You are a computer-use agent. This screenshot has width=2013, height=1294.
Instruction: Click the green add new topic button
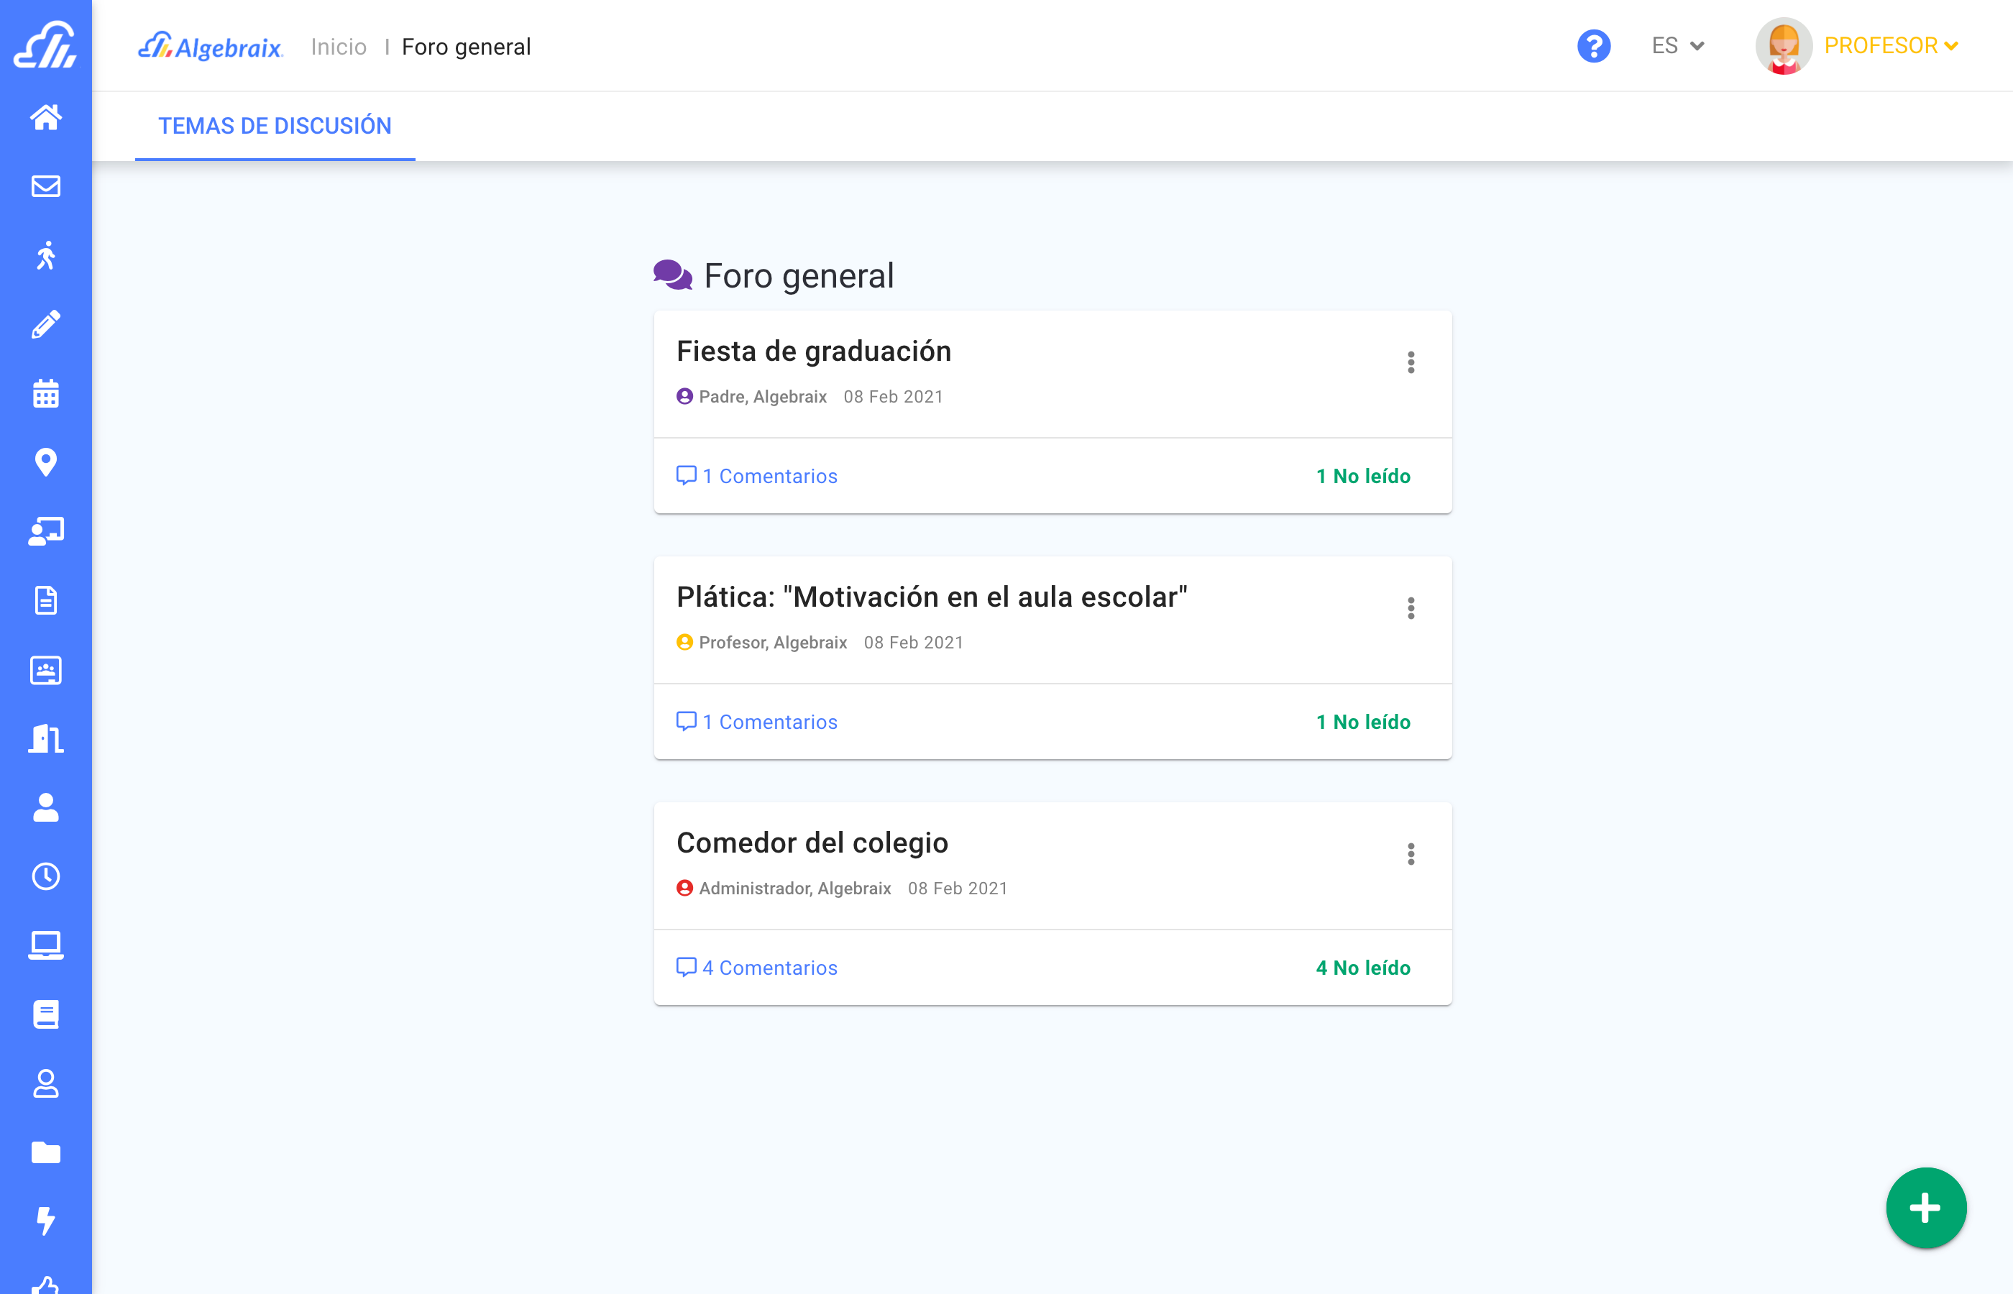coord(1925,1208)
